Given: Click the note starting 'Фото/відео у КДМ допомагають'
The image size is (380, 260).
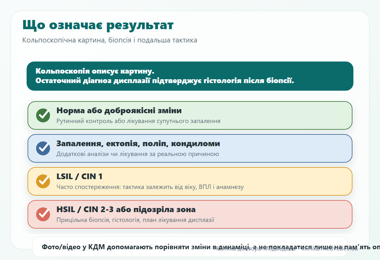Looking at the screenshot, I should (x=211, y=247).
